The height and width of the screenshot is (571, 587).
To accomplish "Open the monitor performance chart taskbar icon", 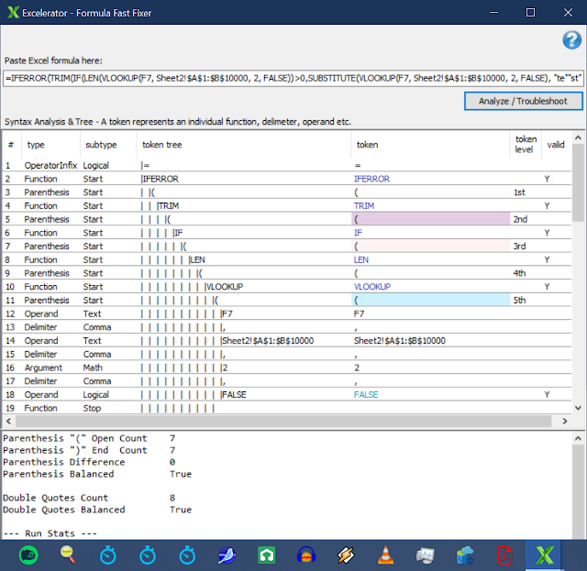I will (x=426, y=555).
